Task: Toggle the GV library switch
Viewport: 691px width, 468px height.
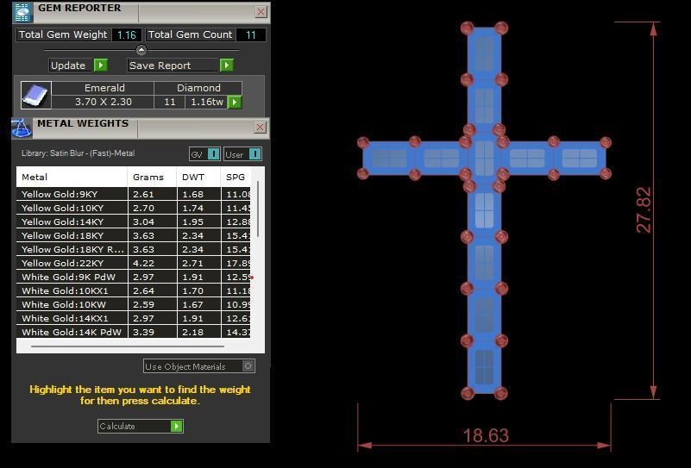Action: pos(213,154)
